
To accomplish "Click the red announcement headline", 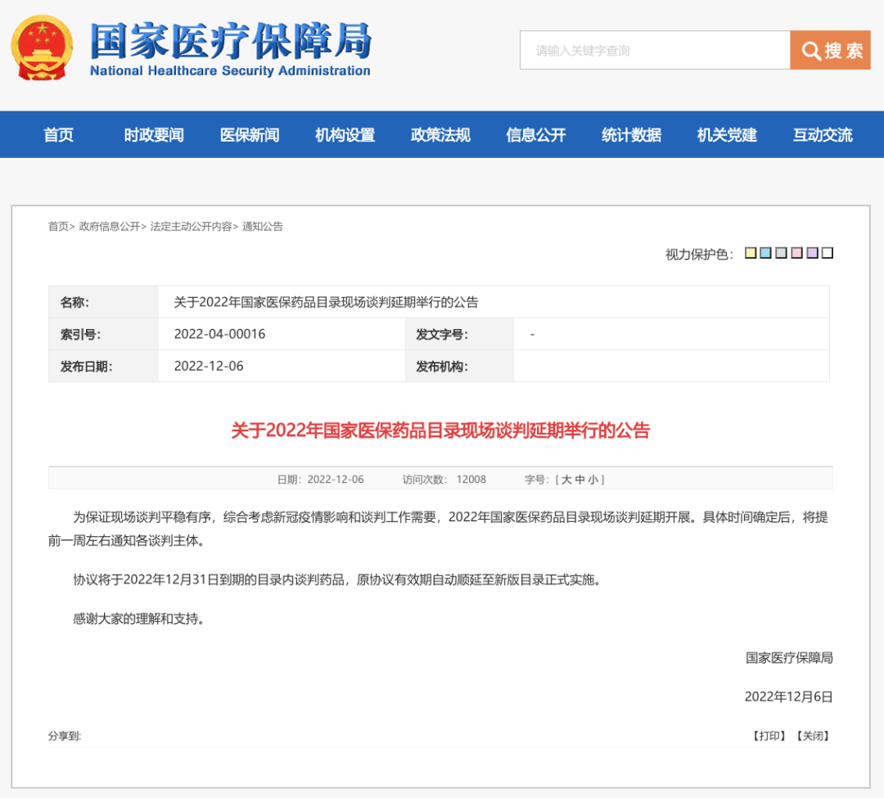I will 440,431.
